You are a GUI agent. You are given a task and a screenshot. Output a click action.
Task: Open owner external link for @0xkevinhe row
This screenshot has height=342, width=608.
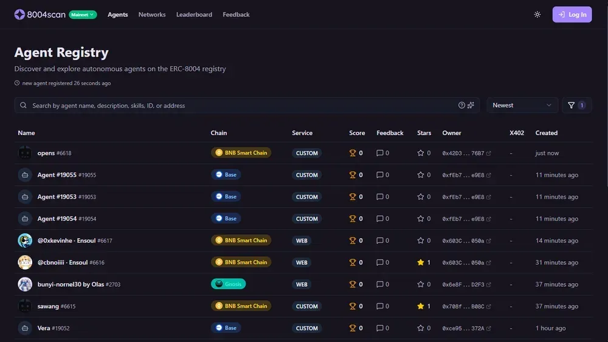[x=489, y=241]
